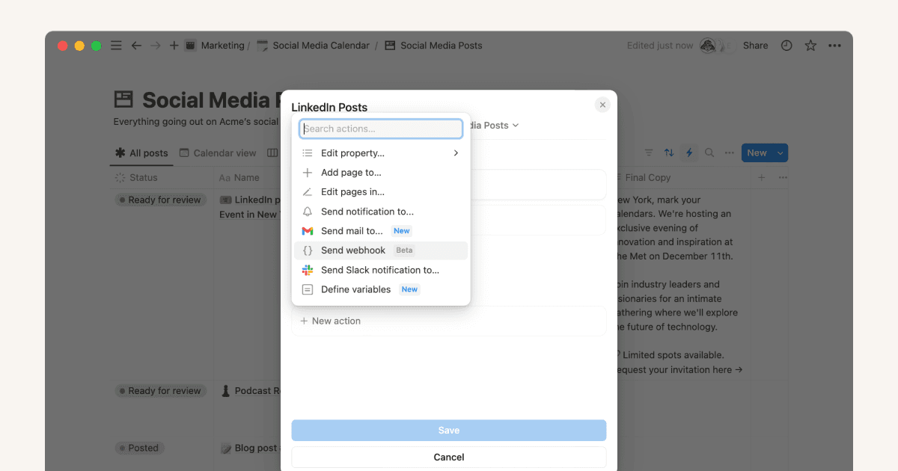The image size is (898, 471).
Task: Open the database automations lightning icon
Action: coord(688,153)
